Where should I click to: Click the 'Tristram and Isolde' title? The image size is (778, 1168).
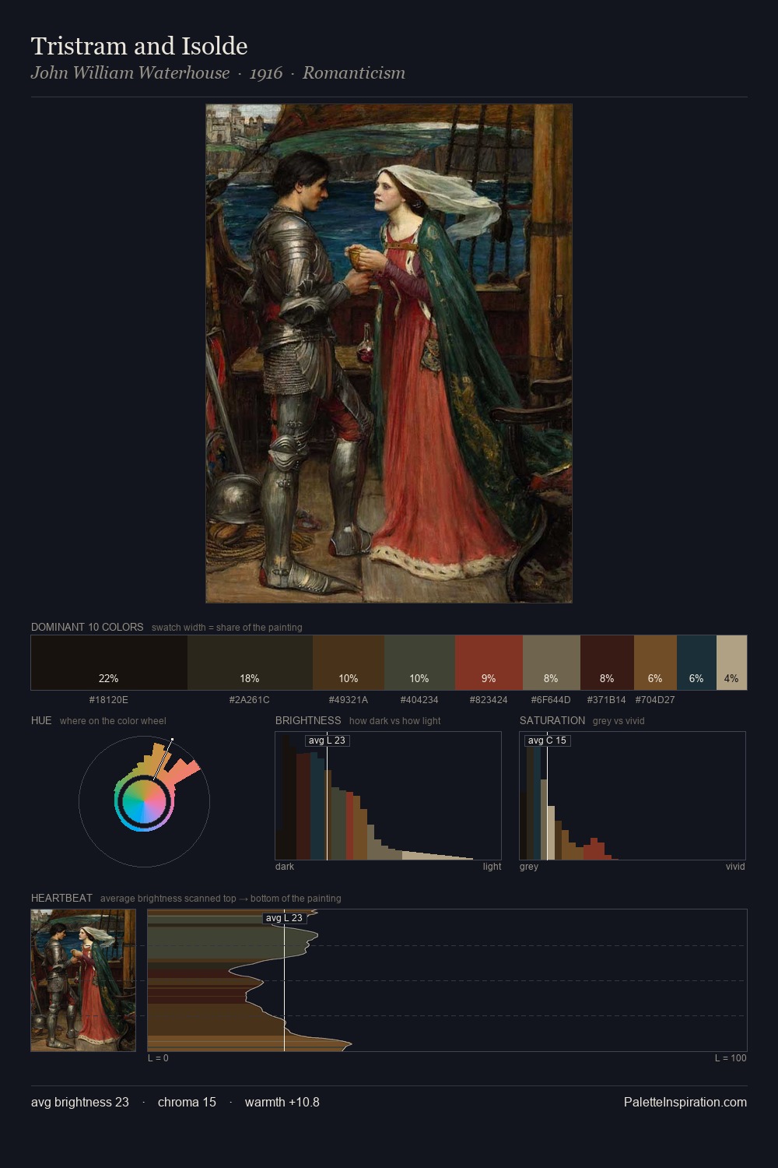tap(139, 46)
